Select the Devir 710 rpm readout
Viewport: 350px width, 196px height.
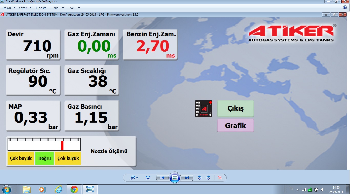coord(33,45)
